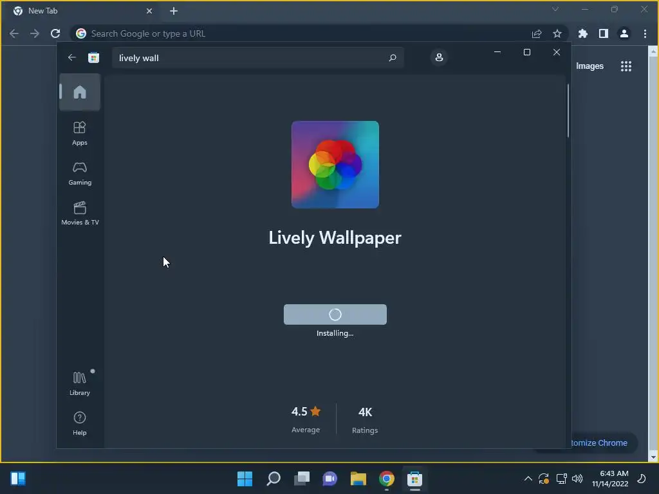Switch to Chrome on the taskbar
659x494 pixels.
(387, 479)
